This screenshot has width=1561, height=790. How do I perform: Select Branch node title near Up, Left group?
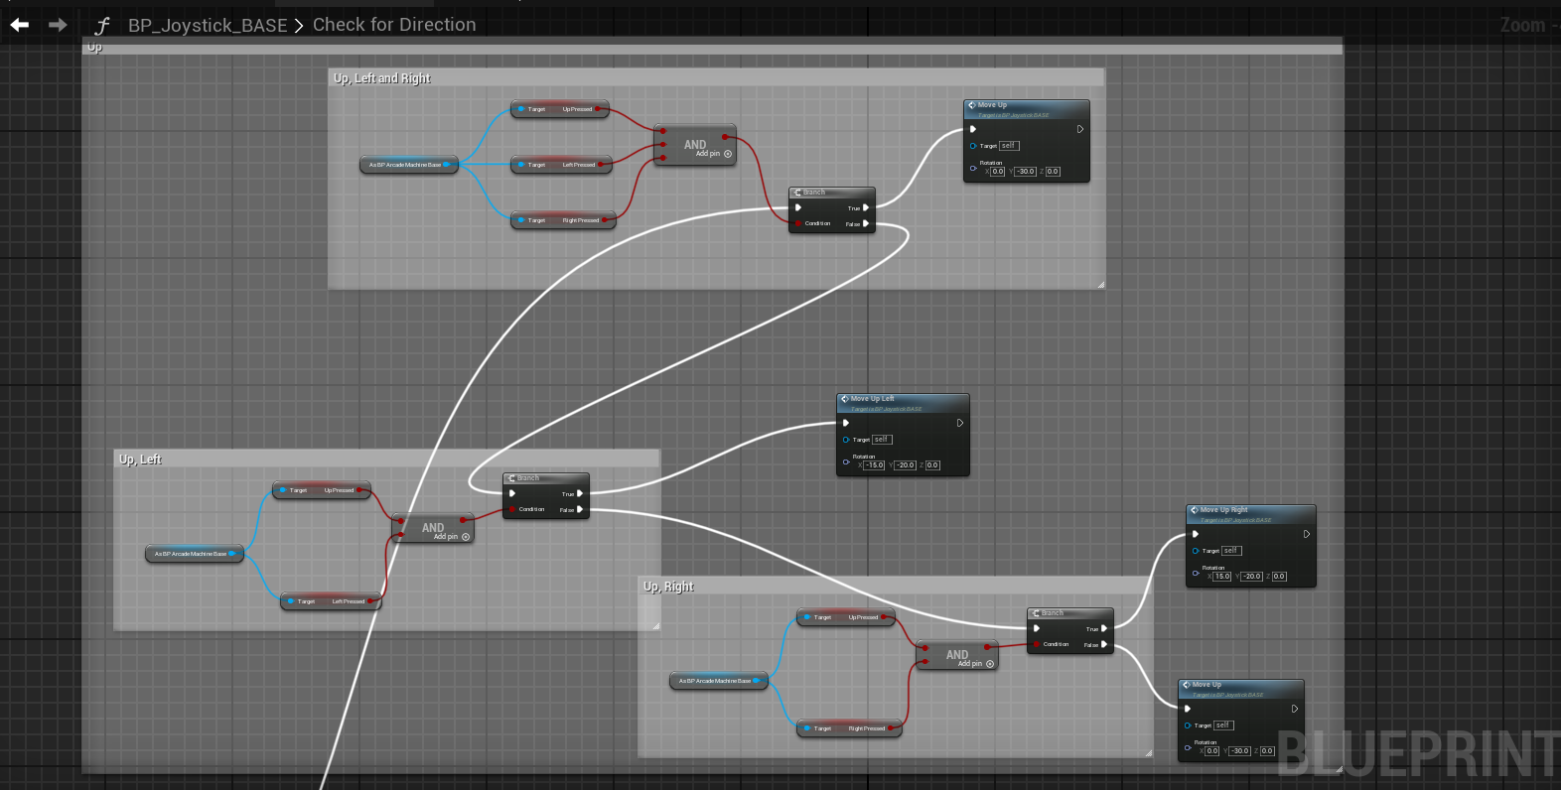(x=546, y=478)
